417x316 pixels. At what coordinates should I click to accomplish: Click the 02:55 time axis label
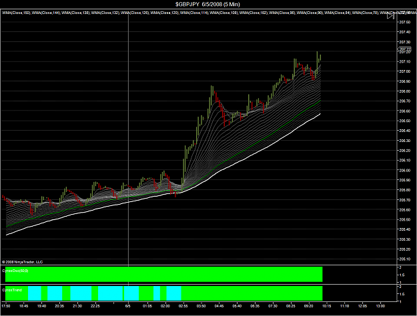point(183,306)
